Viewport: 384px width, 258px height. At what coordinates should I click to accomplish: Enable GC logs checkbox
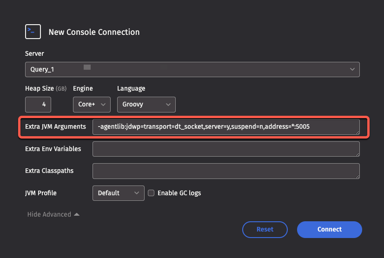click(151, 193)
